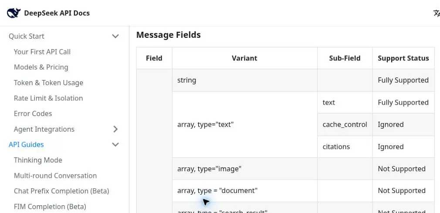Go to Models & Pricing page
The image size is (440, 213).
(41, 67)
